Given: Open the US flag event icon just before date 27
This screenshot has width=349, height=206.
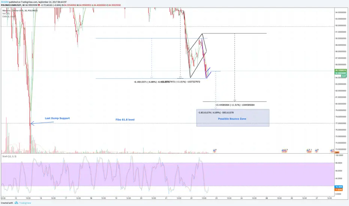Looking at the screenshot, I should (x=309, y=151).
